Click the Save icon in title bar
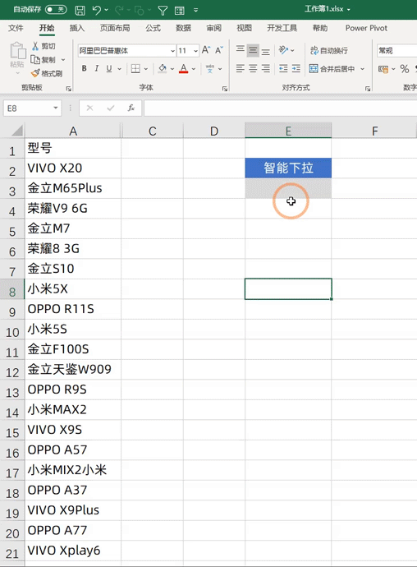Image resolution: width=417 pixels, height=567 pixels. 80,10
